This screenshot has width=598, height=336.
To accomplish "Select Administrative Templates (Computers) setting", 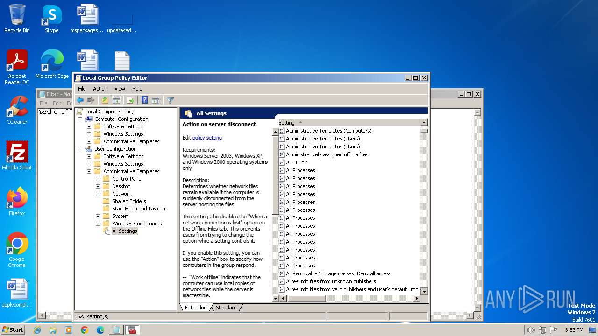I will 329,131.
